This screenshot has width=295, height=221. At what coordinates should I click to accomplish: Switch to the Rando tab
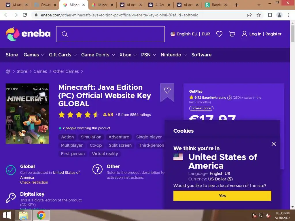216,5
